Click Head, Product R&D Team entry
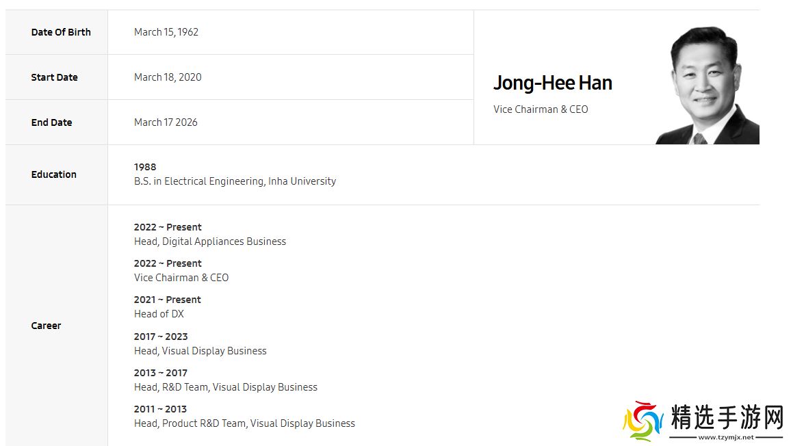 pyautogui.click(x=244, y=423)
